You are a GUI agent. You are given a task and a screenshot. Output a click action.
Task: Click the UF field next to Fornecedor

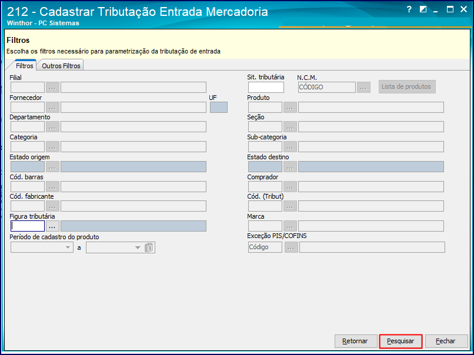pyautogui.click(x=219, y=107)
